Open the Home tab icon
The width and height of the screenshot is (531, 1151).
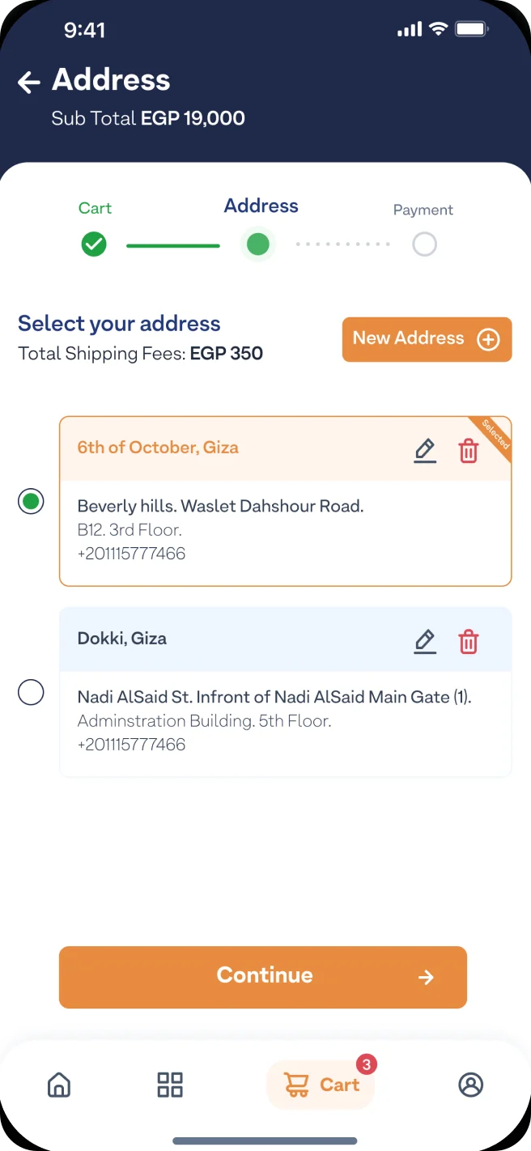point(59,1085)
